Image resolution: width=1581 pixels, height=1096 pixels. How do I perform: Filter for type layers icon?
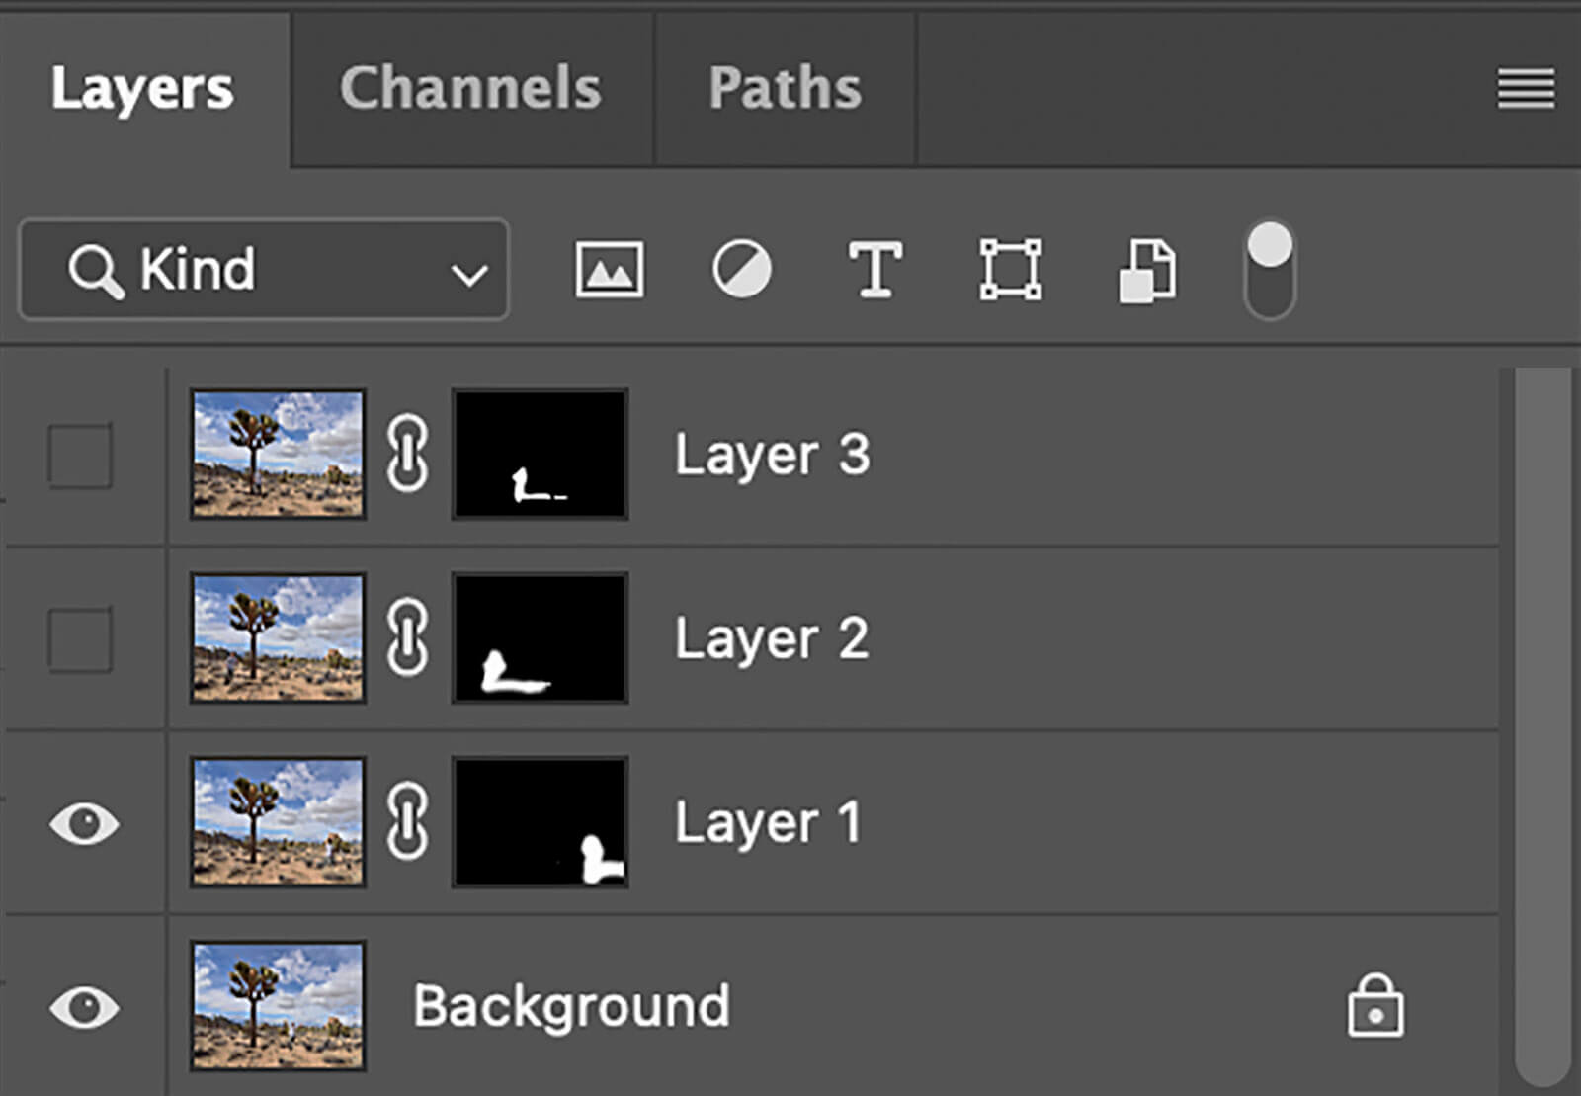874,270
